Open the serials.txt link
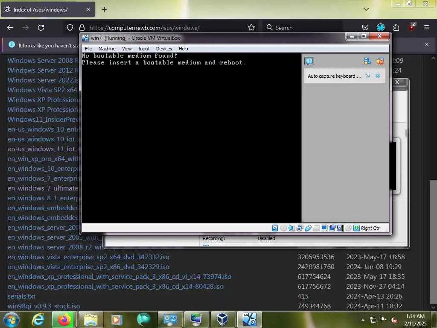Image resolution: width=437 pixels, height=328 pixels. tap(21, 296)
